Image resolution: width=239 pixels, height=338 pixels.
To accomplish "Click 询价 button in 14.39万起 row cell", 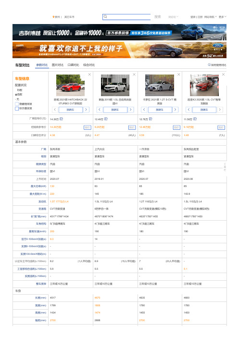I will [x=88, y=127].
